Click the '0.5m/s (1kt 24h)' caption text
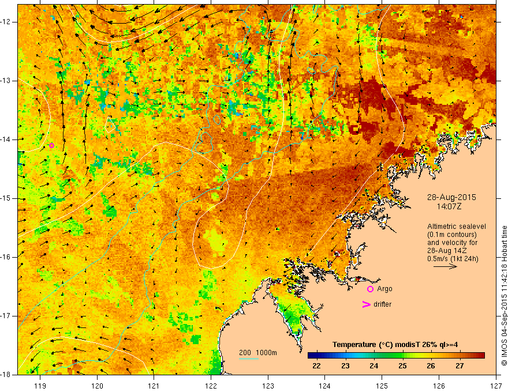This screenshot has height=392, width=508. click(453, 259)
